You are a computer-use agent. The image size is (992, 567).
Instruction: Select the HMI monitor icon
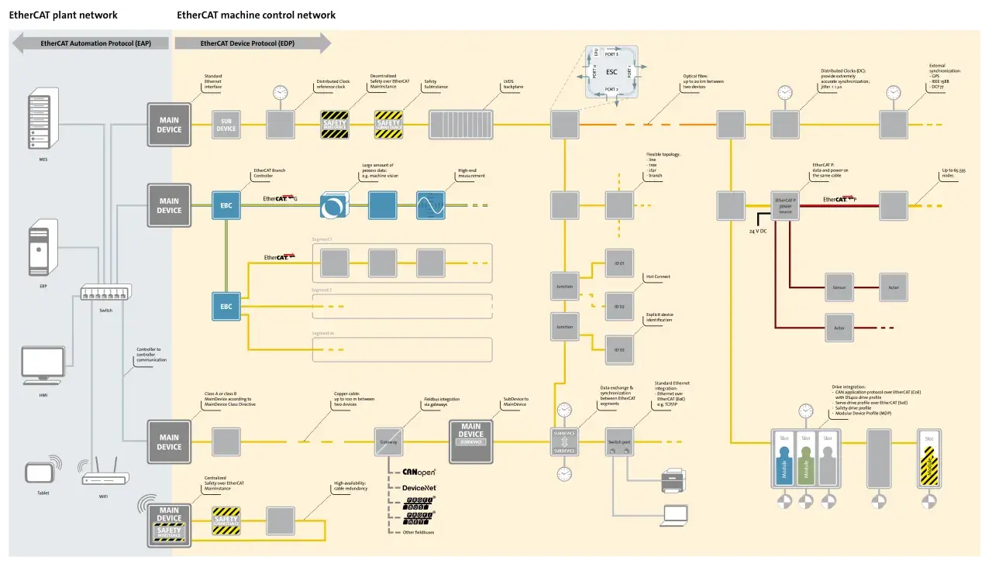point(43,366)
